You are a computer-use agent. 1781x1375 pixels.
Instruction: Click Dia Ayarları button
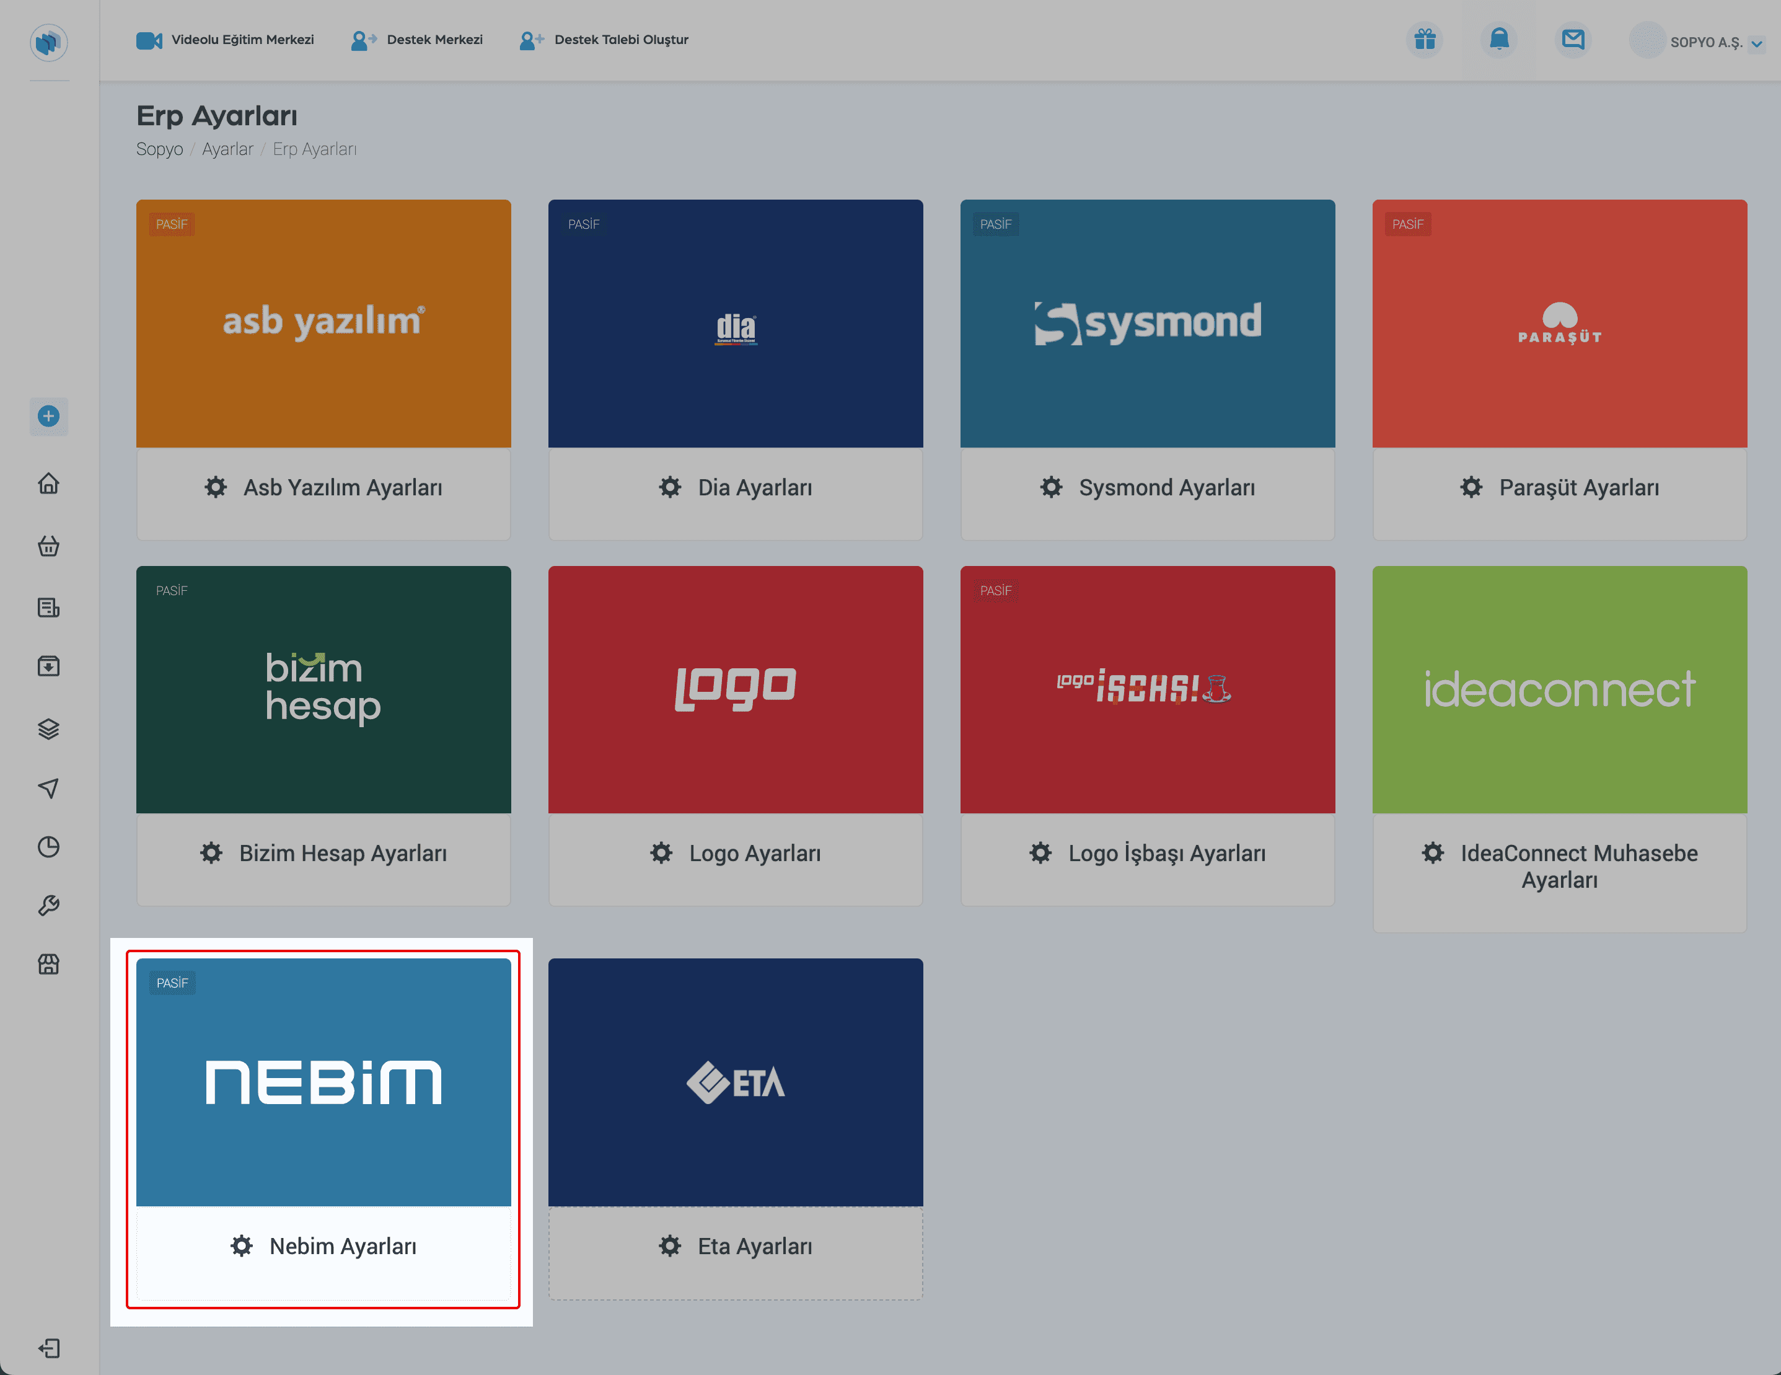coord(736,488)
